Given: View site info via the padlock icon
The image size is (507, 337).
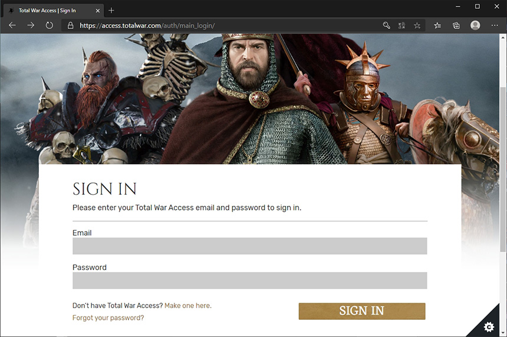Looking at the screenshot, I should point(70,25).
